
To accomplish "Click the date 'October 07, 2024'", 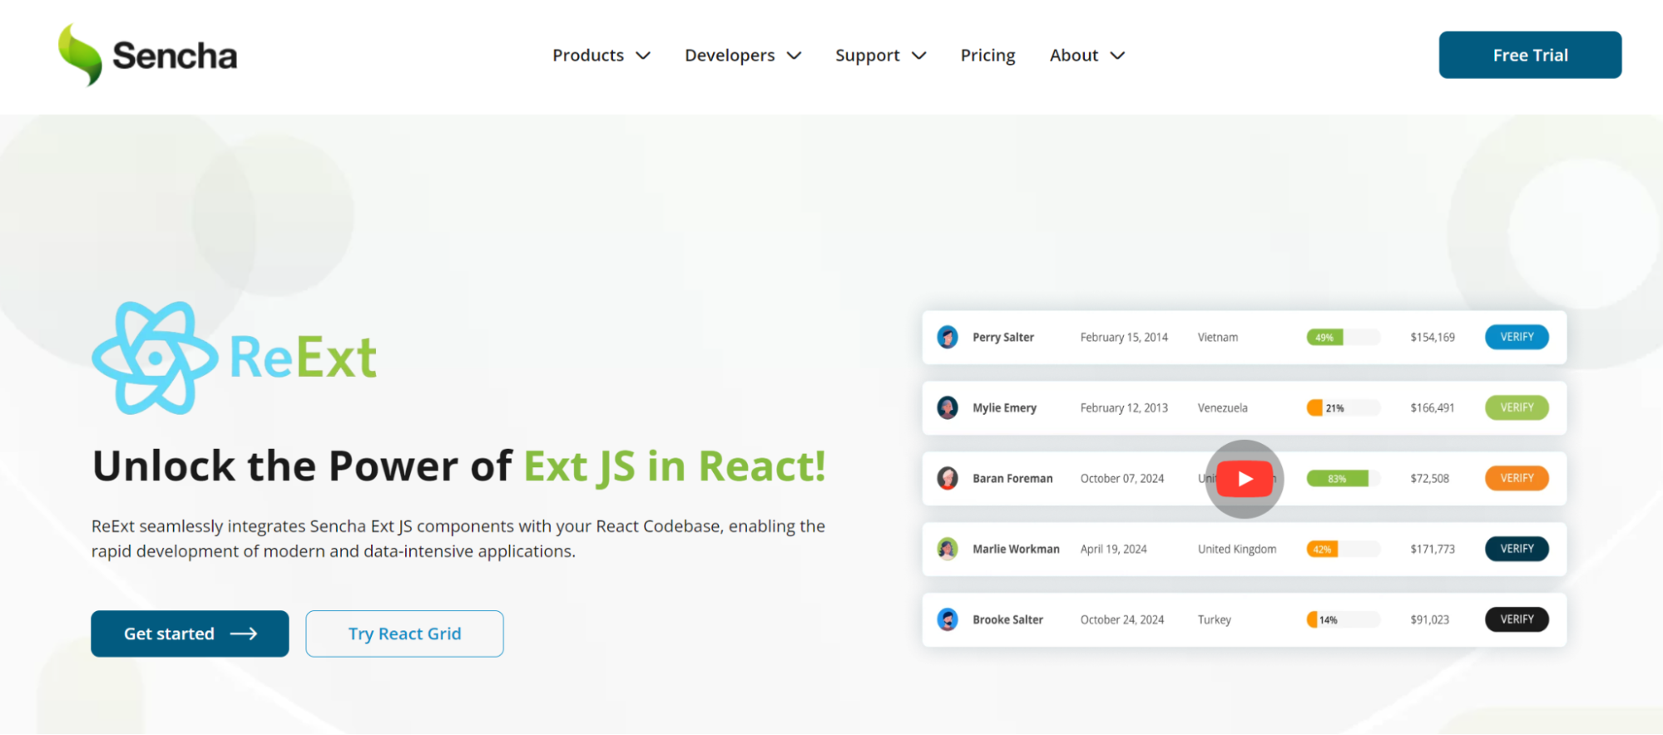I will [1122, 479].
